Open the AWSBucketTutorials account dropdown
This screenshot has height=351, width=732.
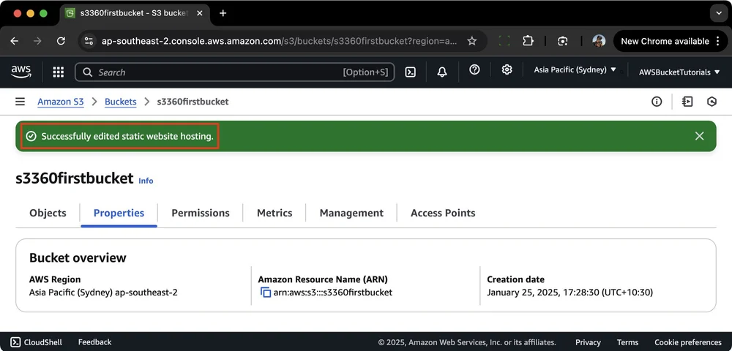679,72
